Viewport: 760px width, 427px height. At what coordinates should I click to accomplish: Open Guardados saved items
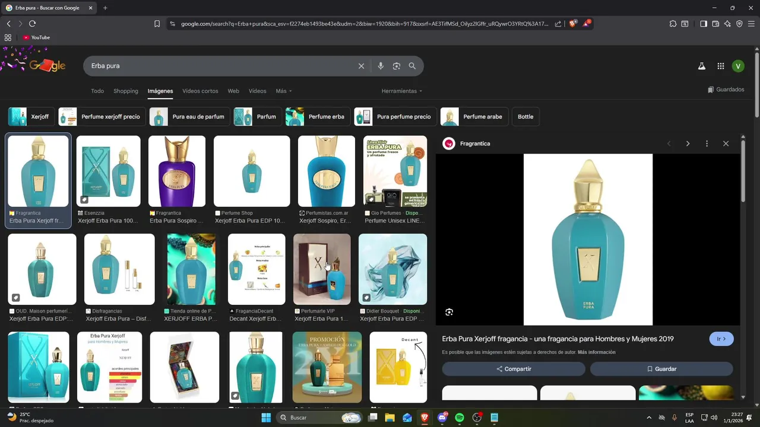point(726,90)
